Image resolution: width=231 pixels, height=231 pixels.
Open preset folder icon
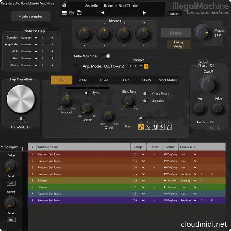pos(72,13)
